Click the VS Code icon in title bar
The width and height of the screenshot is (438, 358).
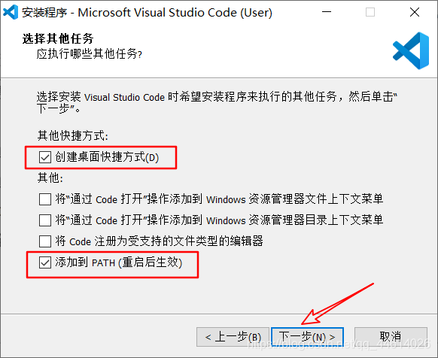[10, 12]
